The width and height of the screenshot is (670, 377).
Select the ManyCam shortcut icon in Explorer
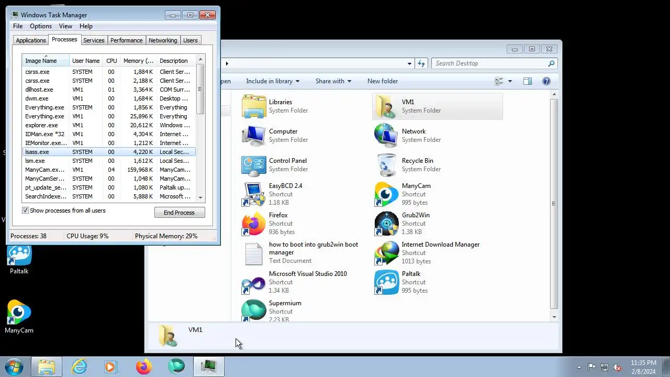tap(387, 194)
